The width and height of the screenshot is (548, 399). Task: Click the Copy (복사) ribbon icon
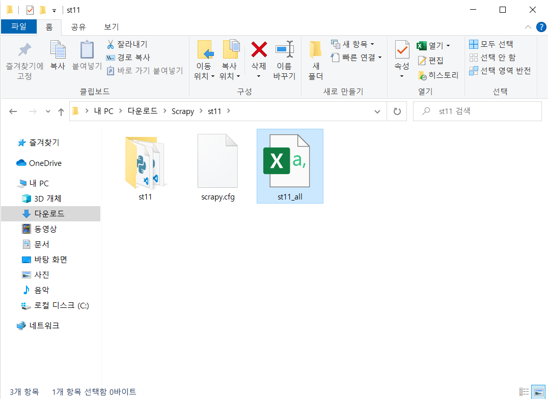click(57, 50)
